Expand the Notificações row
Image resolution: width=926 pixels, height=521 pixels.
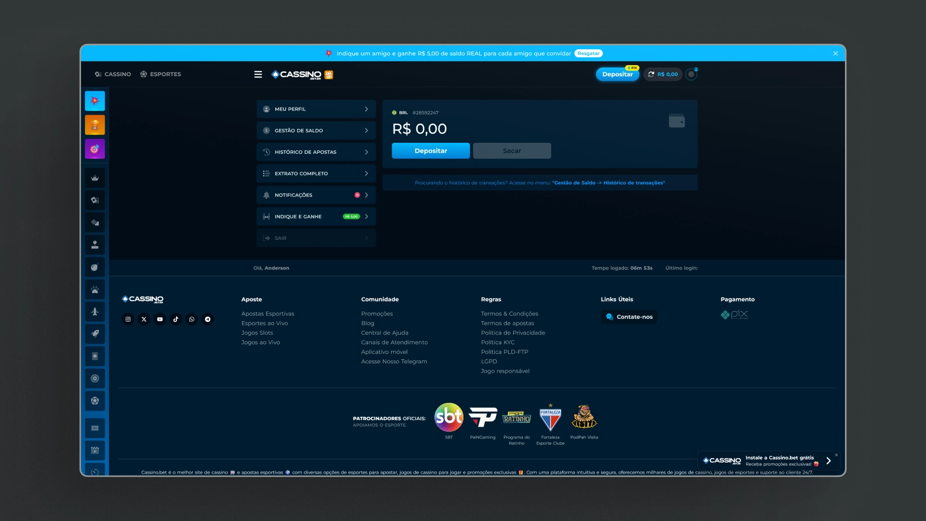(x=316, y=195)
